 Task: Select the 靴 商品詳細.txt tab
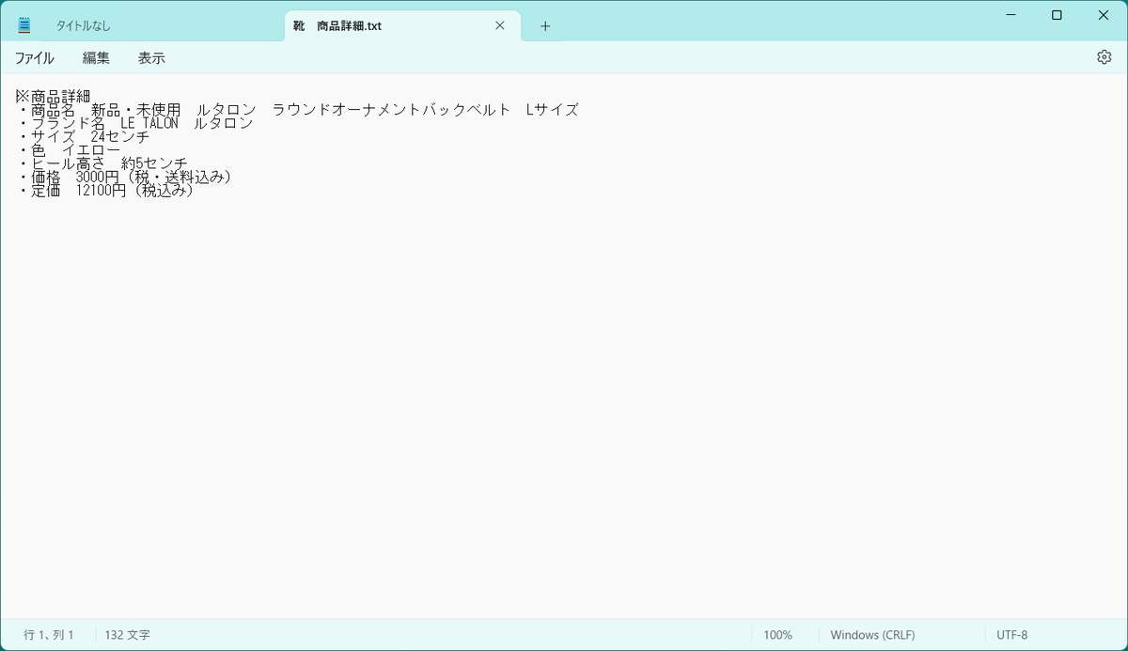point(402,26)
